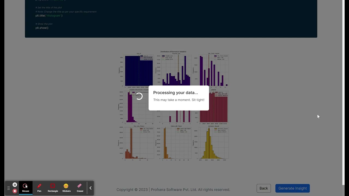
Task: Collapse the recorder toolbar with the chevron
Action: pos(91,188)
